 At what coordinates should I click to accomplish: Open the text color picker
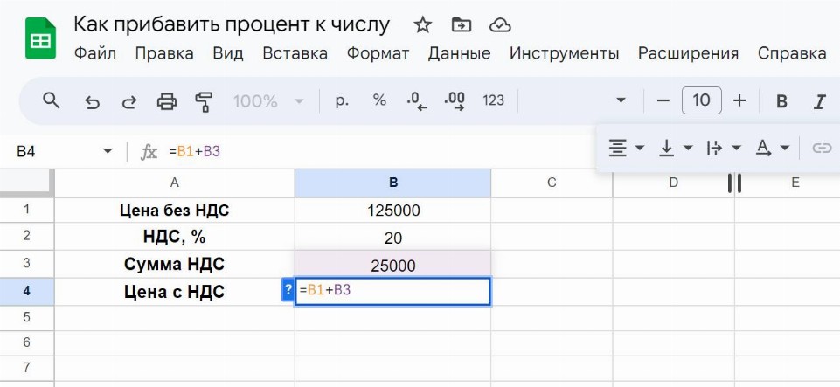[x=772, y=148]
